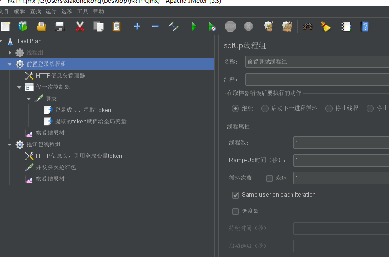The image size is (389, 257).
Task: Open the 工具 menu
Action: click(x=83, y=11)
